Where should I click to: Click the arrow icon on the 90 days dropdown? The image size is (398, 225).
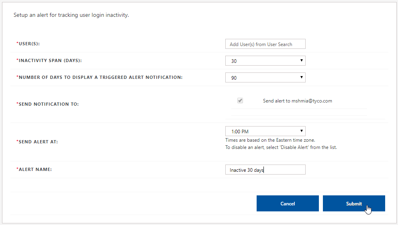coord(301,77)
